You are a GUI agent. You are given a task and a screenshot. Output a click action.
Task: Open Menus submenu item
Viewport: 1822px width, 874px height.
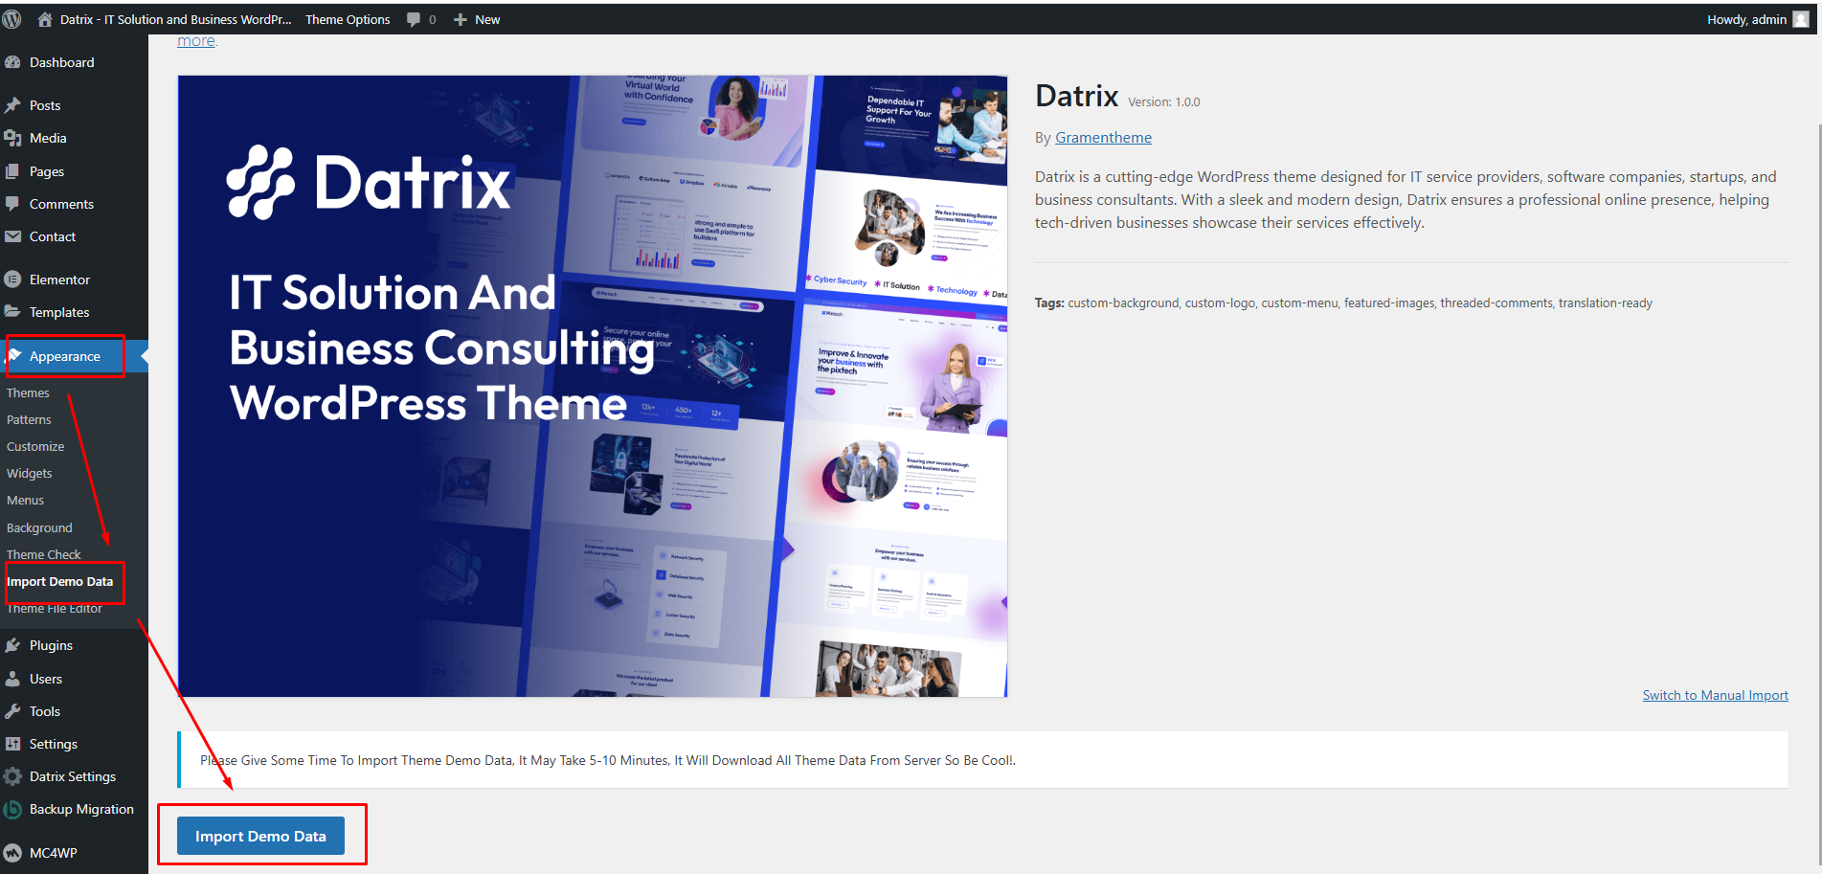[x=25, y=500]
